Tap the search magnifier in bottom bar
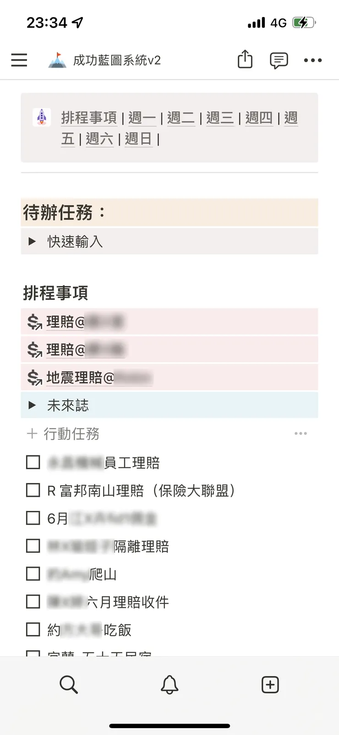 (69, 685)
